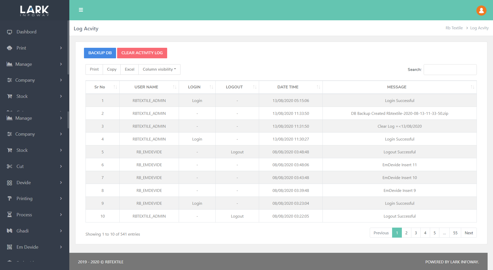Viewport: 493px width, 270px height.
Task: Go to pagination page 3
Action: pyautogui.click(x=416, y=233)
